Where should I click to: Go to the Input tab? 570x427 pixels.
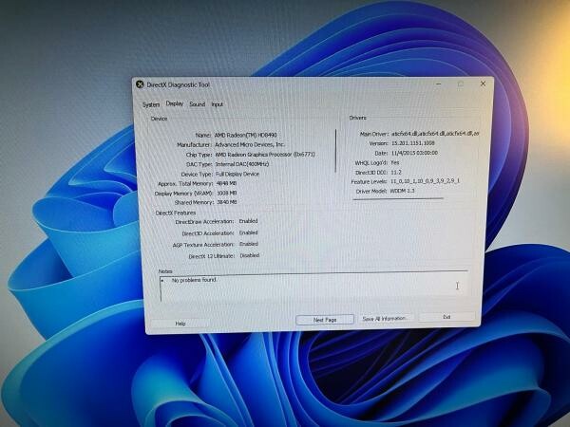[x=217, y=104]
